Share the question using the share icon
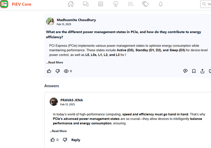 click(x=203, y=71)
